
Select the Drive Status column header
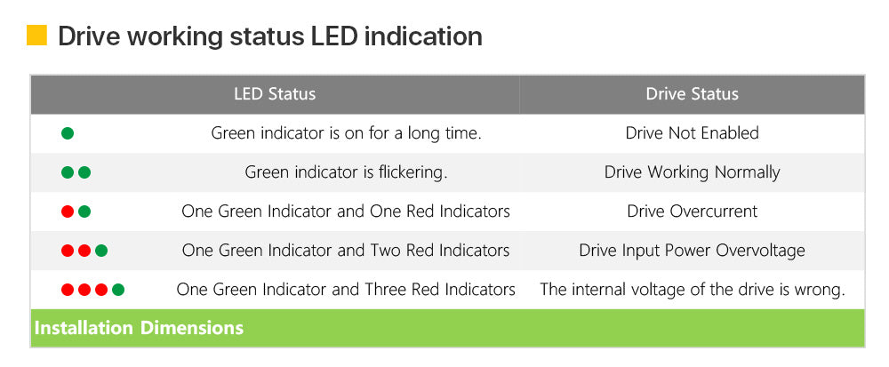click(693, 94)
